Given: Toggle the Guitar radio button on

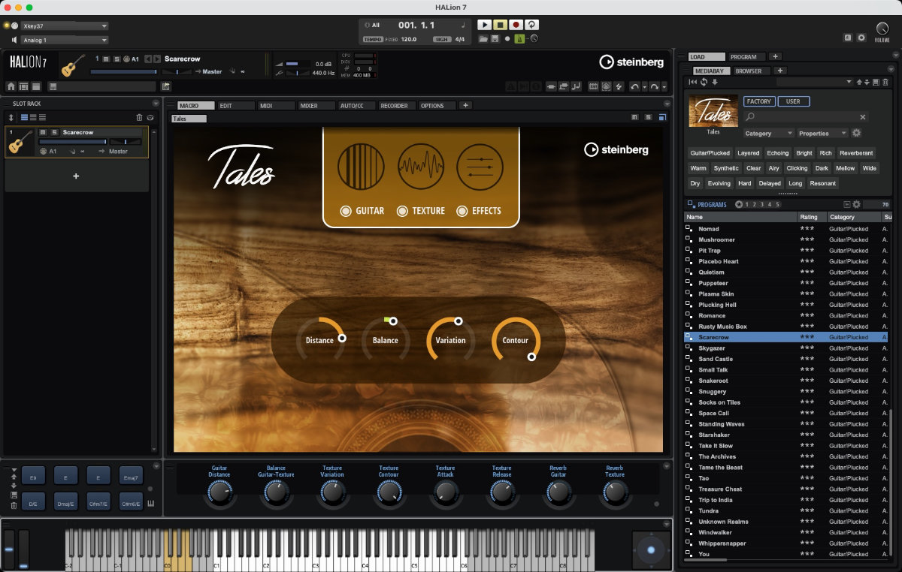Looking at the screenshot, I should pyautogui.click(x=346, y=211).
